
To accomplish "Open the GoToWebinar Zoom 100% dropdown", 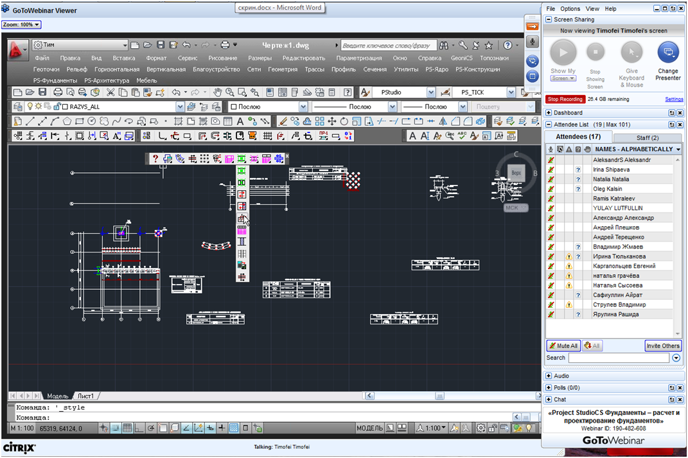I will 21,24.
